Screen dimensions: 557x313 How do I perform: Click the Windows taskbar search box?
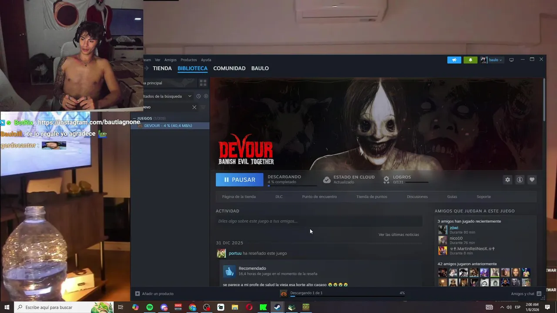(x=64, y=307)
